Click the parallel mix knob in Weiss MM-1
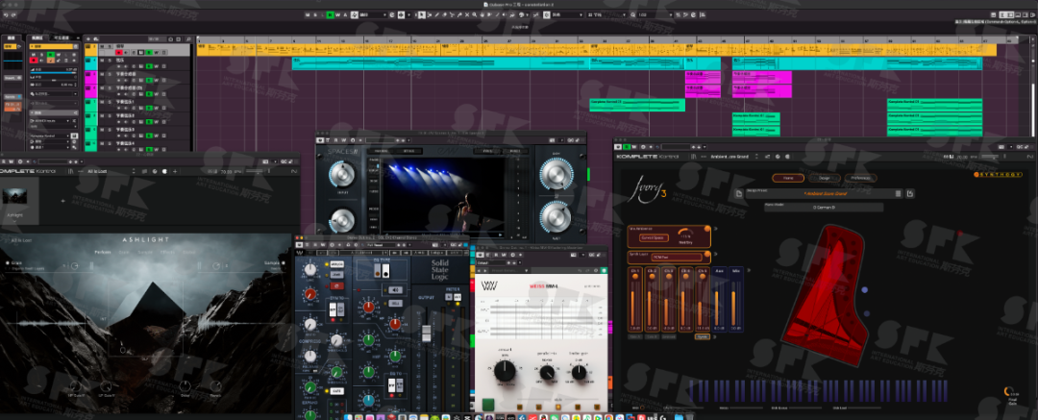Screen dimensions: 1038x420 click(548, 373)
